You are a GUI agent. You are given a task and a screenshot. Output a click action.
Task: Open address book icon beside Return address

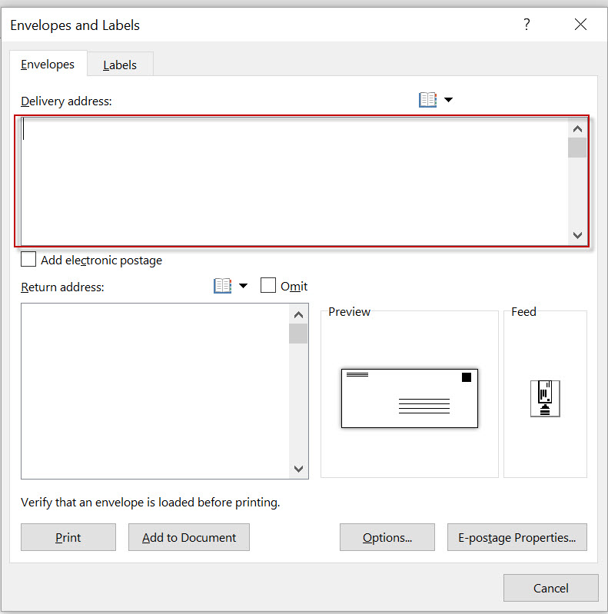tap(222, 286)
